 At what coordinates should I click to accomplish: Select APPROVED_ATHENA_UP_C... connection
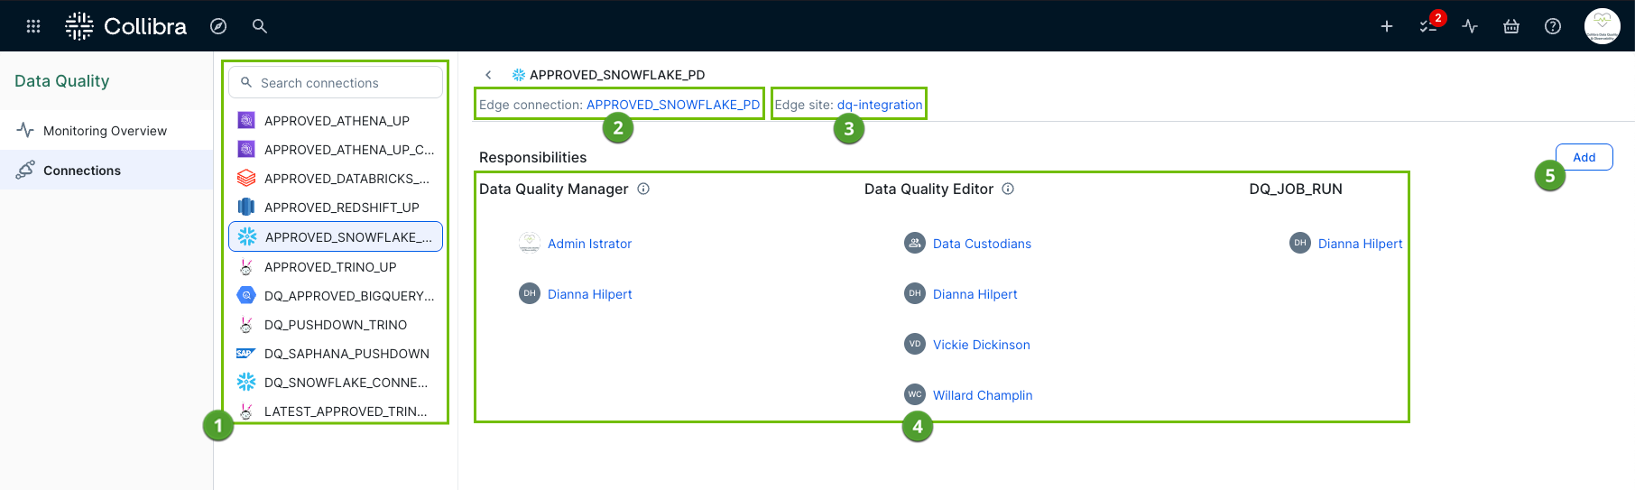[x=336, y=149]
